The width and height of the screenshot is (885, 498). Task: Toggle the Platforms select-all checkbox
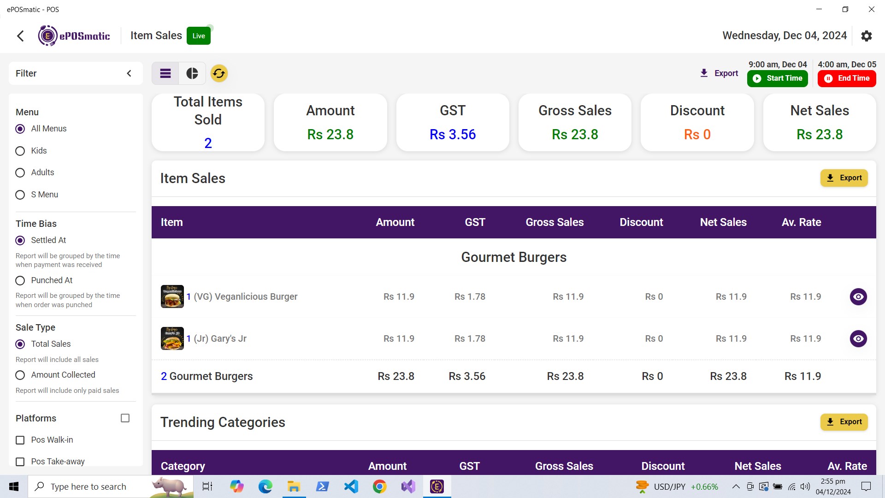click(125, 418)
